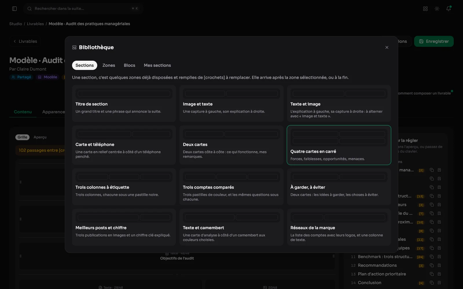The image size is (463, 289).
Task: Close the Bibliothèque dialog
Action: click(x=387, y=47)
